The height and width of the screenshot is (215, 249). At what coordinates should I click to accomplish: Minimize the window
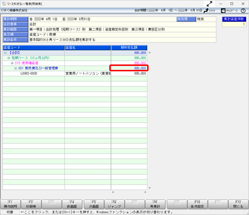(220, 4)
